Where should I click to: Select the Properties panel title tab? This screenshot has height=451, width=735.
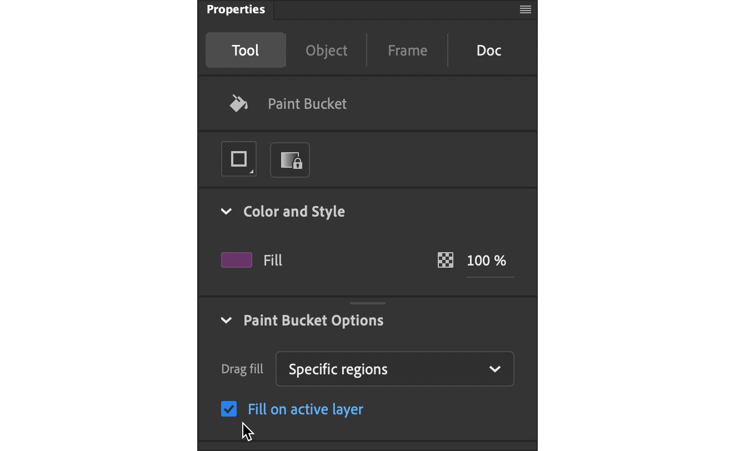tap(236, 9)
